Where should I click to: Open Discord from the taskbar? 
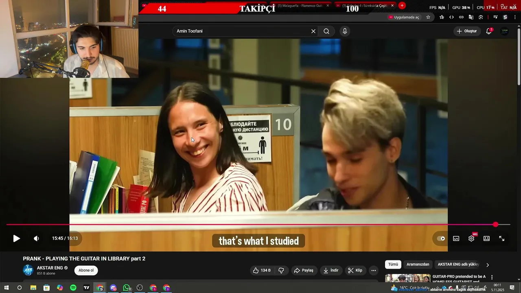(113, 288)
